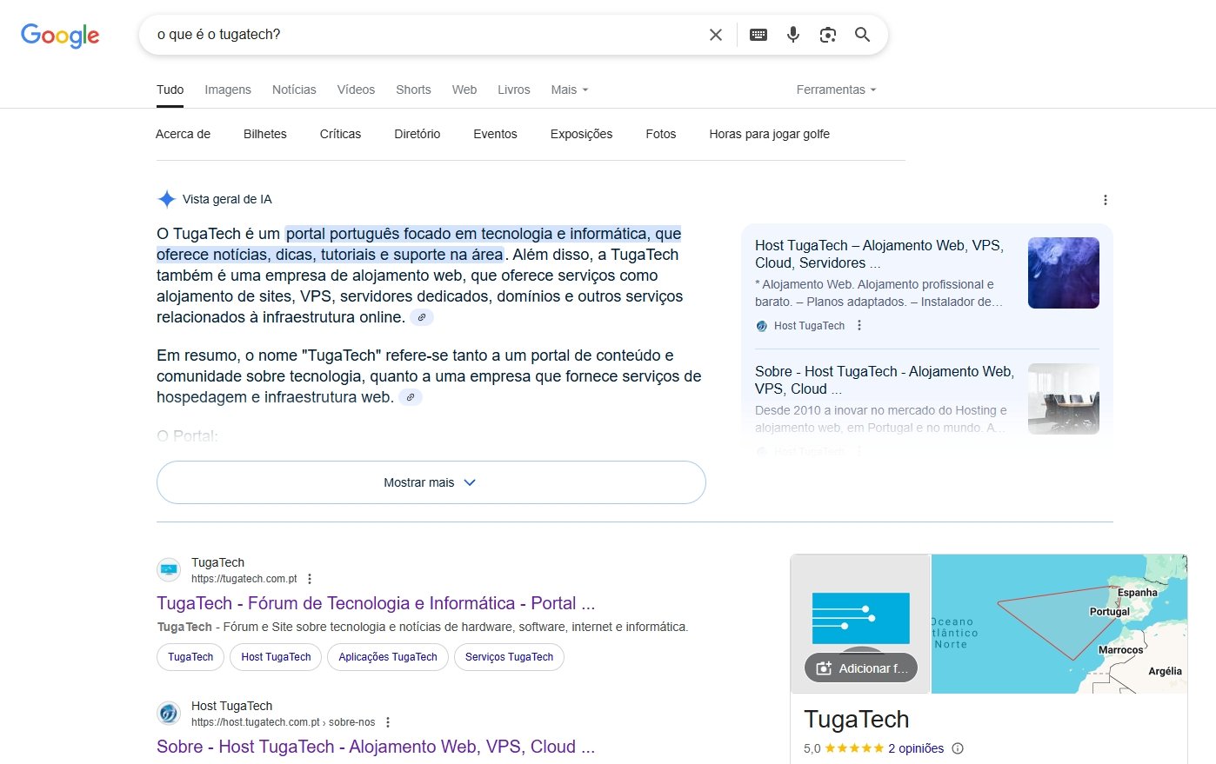Viewport: 1216px width, 764px height.
Task: Open the AI overview three-dot options menu
Action: (1106, 200)
